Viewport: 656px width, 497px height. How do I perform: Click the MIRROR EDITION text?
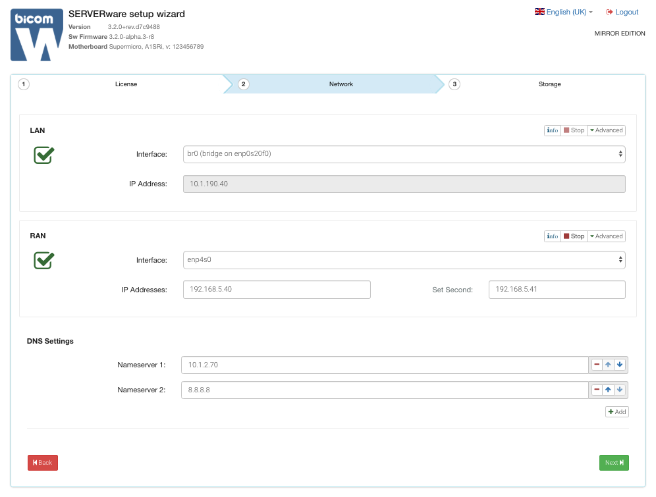tap(620, 34)
